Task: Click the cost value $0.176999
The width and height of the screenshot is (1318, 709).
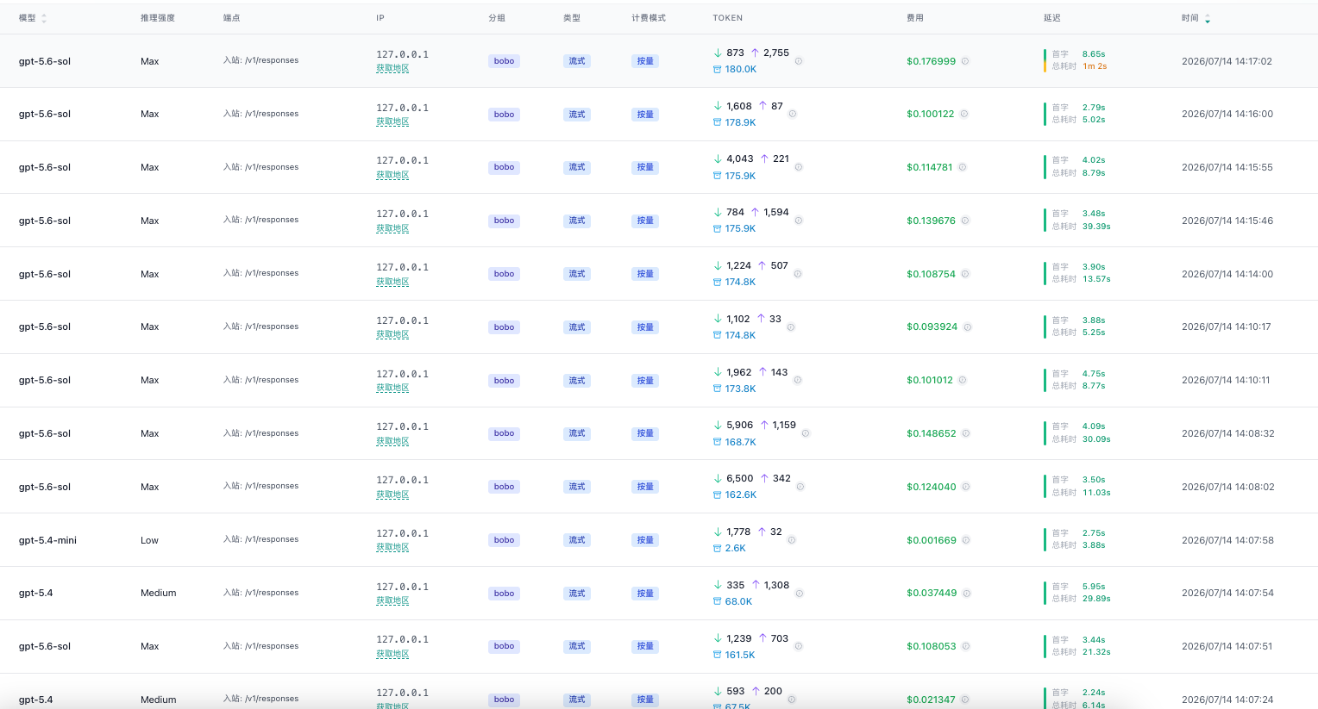Action: (931, 61)
